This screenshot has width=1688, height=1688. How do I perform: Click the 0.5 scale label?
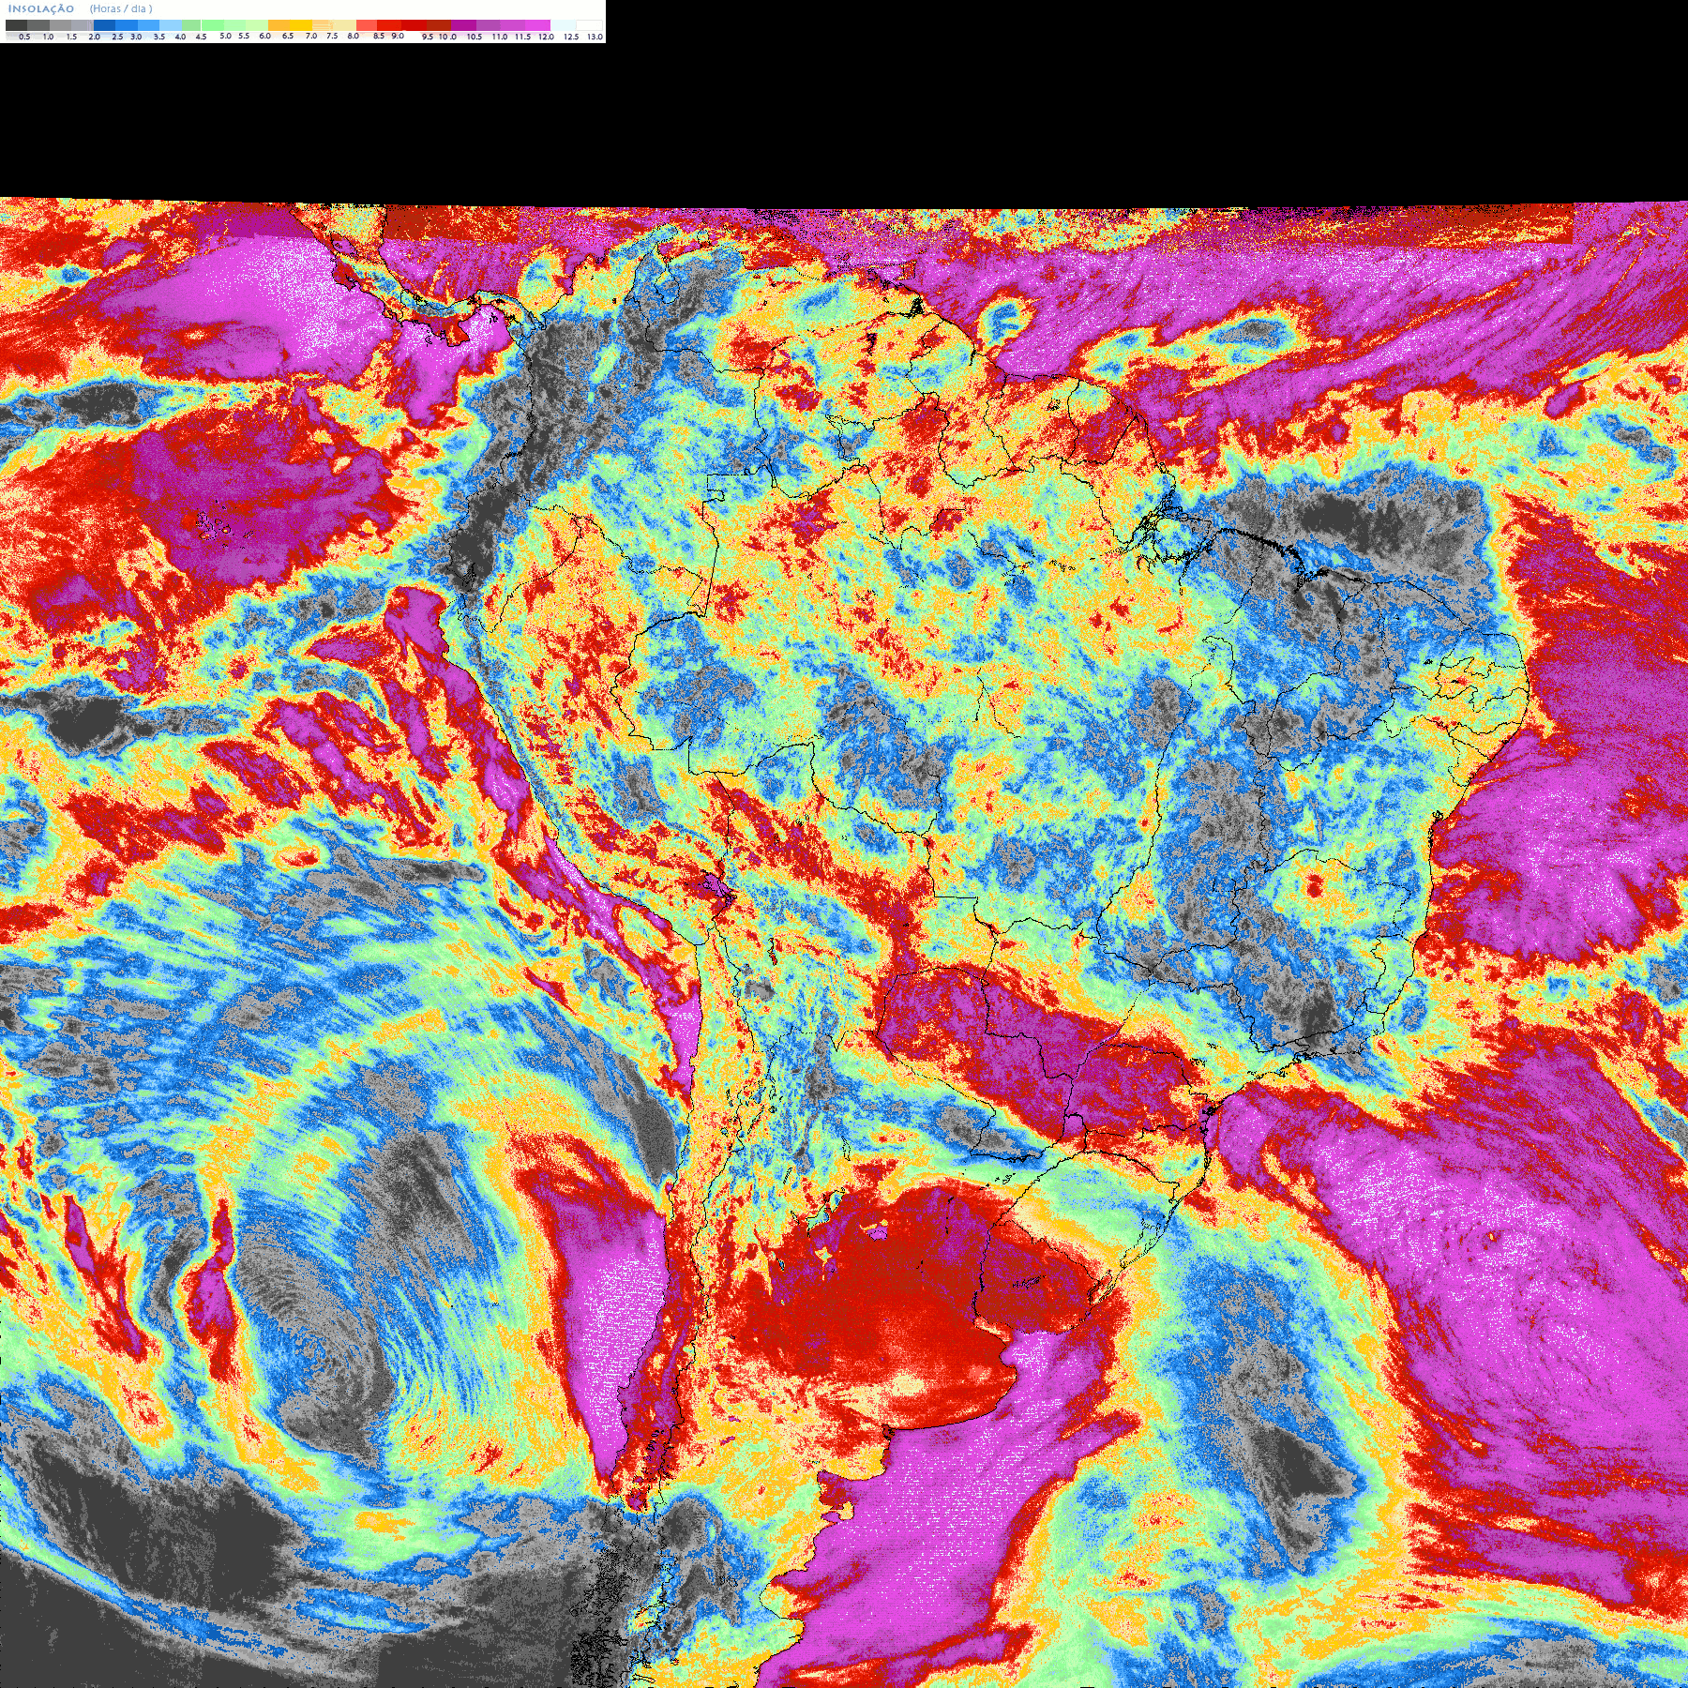(24, 37)
